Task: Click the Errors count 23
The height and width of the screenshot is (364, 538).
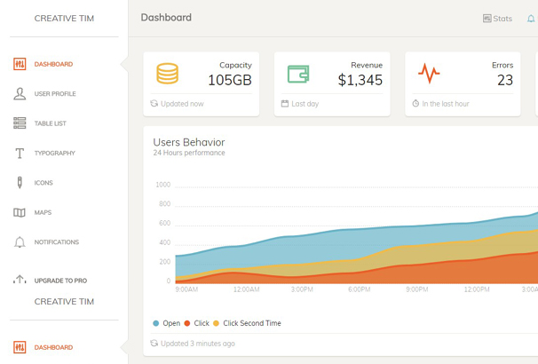Action: click(505, 80)
